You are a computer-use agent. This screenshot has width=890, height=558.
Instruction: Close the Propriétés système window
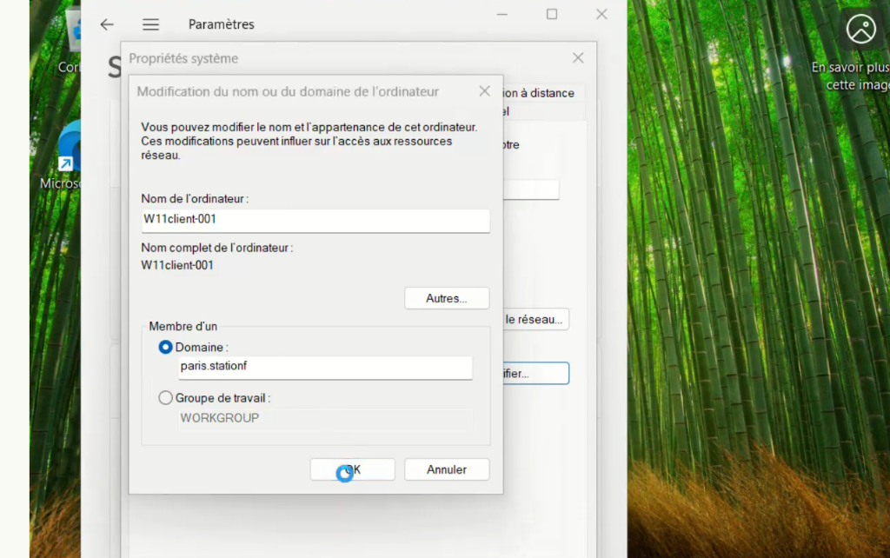click(x=578, y=58)
